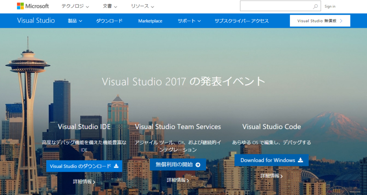The width and height of the screenshot is (367, 195).
Task: Click the 無償利用の開始 button
Action: (x=178, y=165)
